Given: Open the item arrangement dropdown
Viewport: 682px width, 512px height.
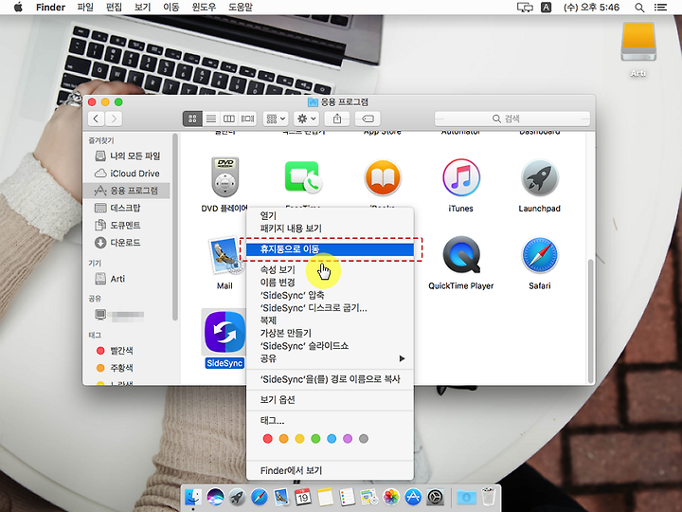Looking at the screenshot, I should [276, 119].
